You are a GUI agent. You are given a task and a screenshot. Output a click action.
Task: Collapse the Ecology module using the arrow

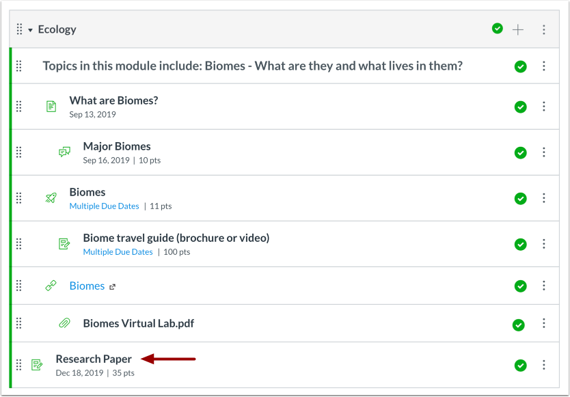[x=31, y=30]
